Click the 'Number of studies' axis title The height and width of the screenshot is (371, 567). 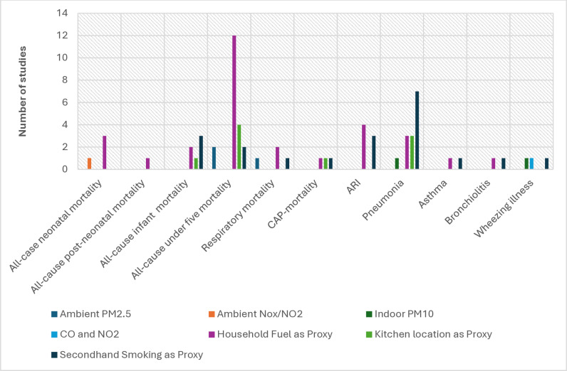(x=22, y=91)
